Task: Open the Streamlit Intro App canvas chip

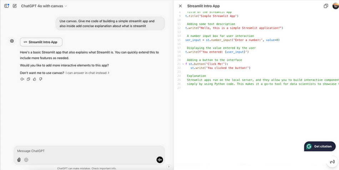Action: pos(41,42)
